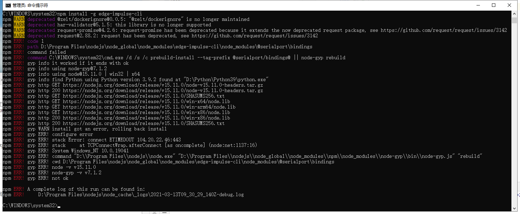Screen dimensions: 520x214
Task: Click the scrollbar up arrow
Action: pyautogui.click(x=514, y=14)
